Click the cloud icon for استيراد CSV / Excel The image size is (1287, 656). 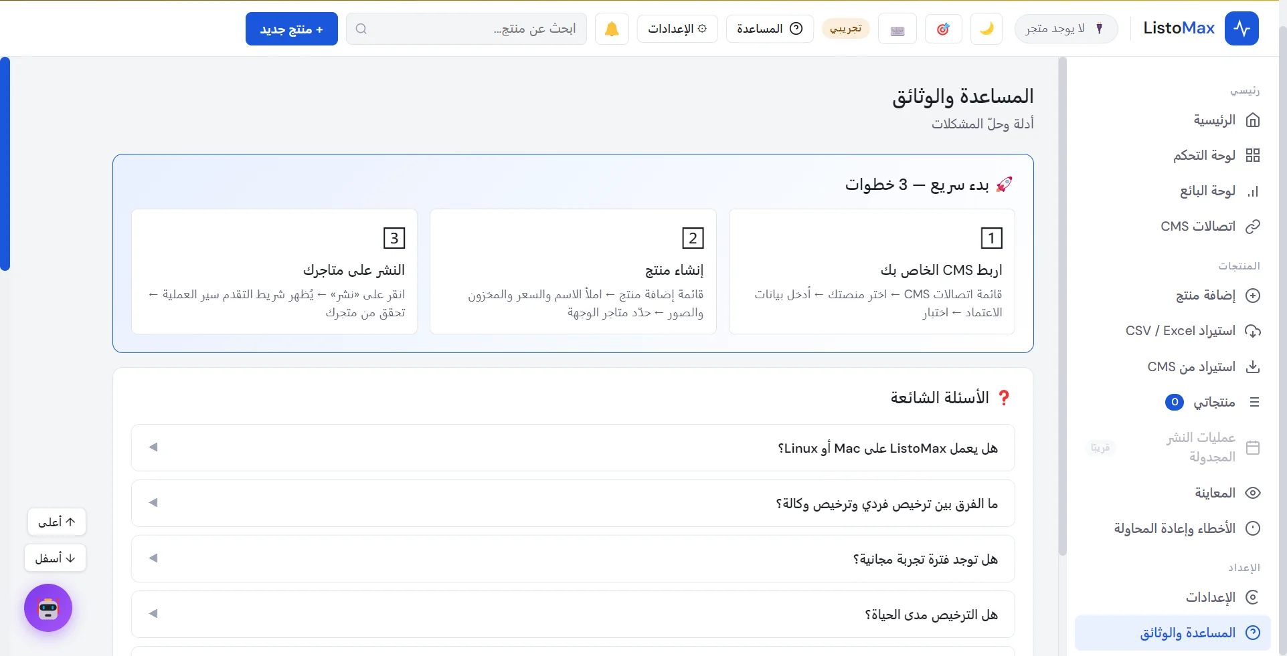coord(1253,331)
